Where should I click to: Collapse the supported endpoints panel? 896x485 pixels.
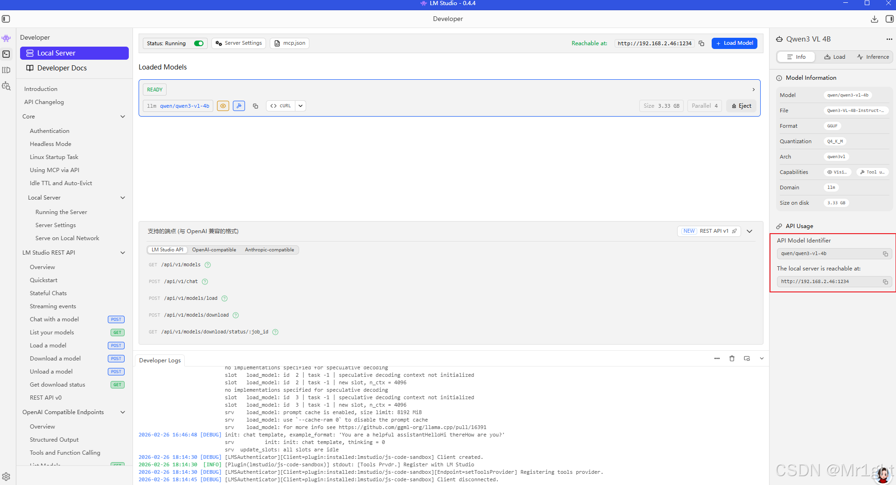(749, 231)
